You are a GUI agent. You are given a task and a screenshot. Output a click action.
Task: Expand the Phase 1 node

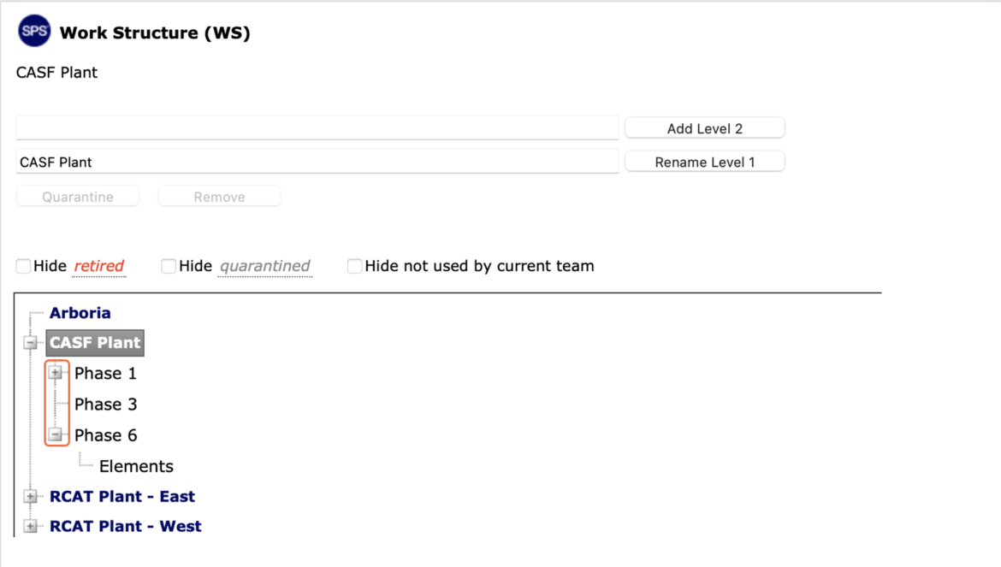pyautogui.click(x=56, y=373)
